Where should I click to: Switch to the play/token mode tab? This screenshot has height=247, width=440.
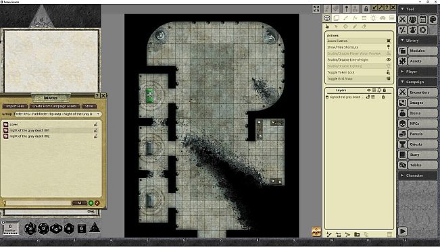(x=327, y=18)
